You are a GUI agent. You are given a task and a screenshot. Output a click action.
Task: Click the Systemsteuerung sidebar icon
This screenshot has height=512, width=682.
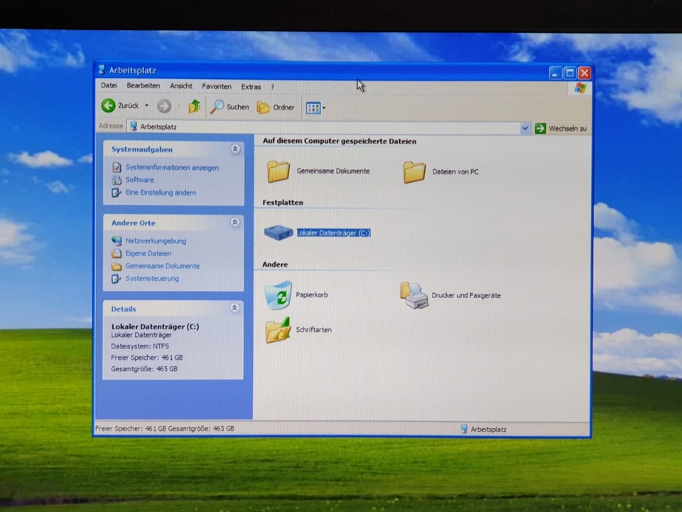tap(116, 279)
